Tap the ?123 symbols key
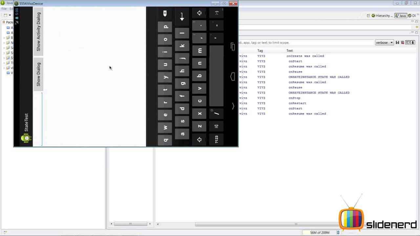This screenshot has height=236, width=420. [x=217, y=140]
